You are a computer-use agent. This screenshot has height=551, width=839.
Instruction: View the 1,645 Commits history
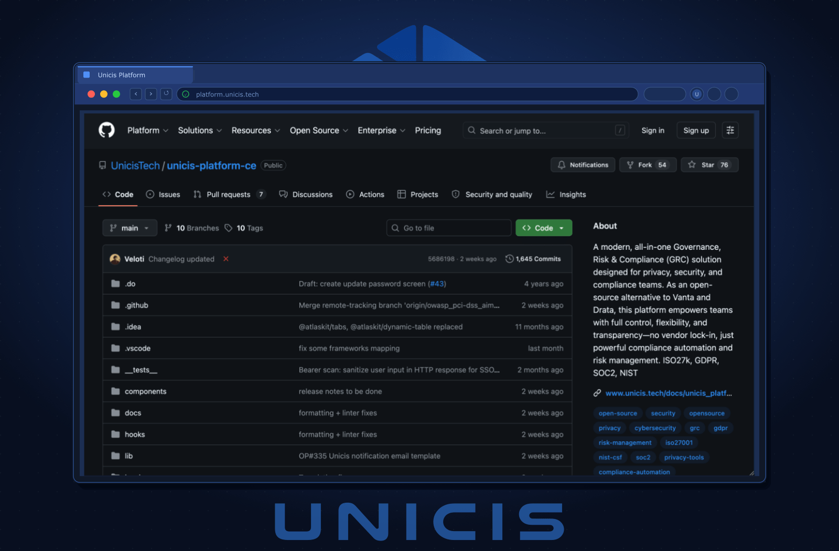(533, 259)
